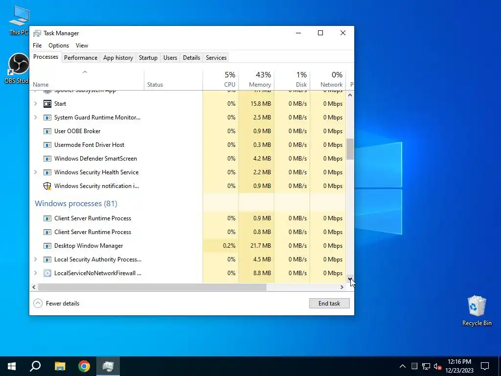Click the Task Manager title bar icon
The width and height of the screenshot is (501, 376).
coord(37,33)
